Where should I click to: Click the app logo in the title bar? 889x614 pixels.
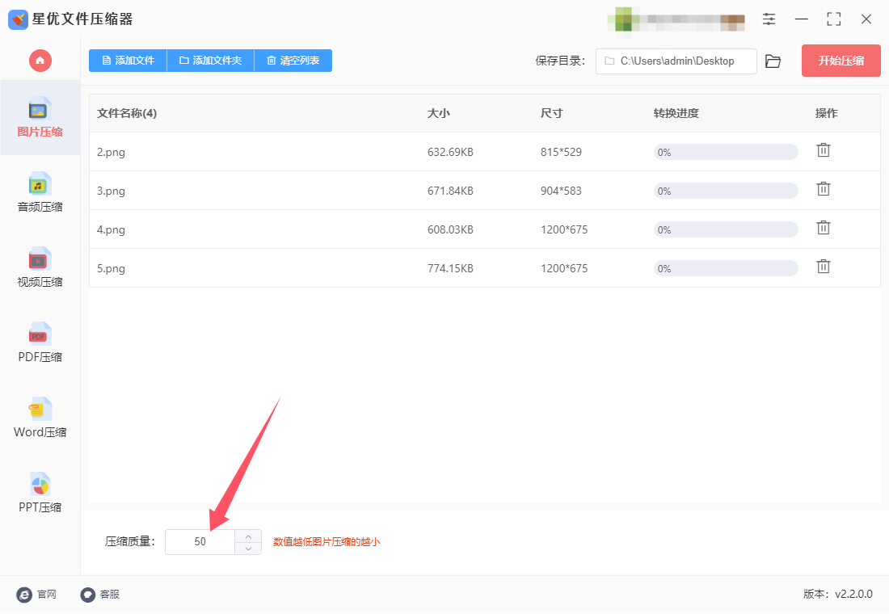18,20
